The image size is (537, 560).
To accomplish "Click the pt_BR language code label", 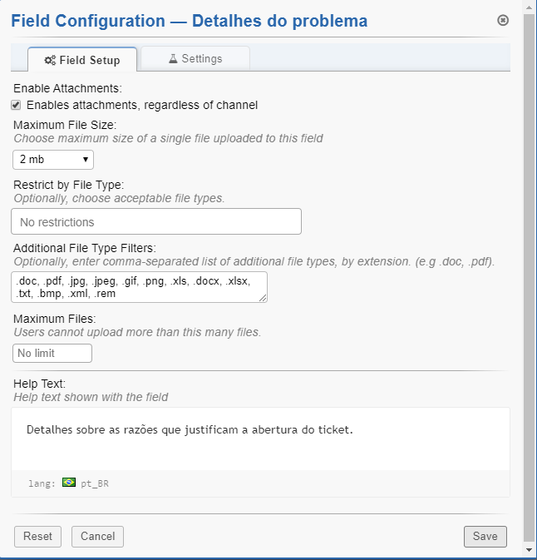I will point(95,483).
